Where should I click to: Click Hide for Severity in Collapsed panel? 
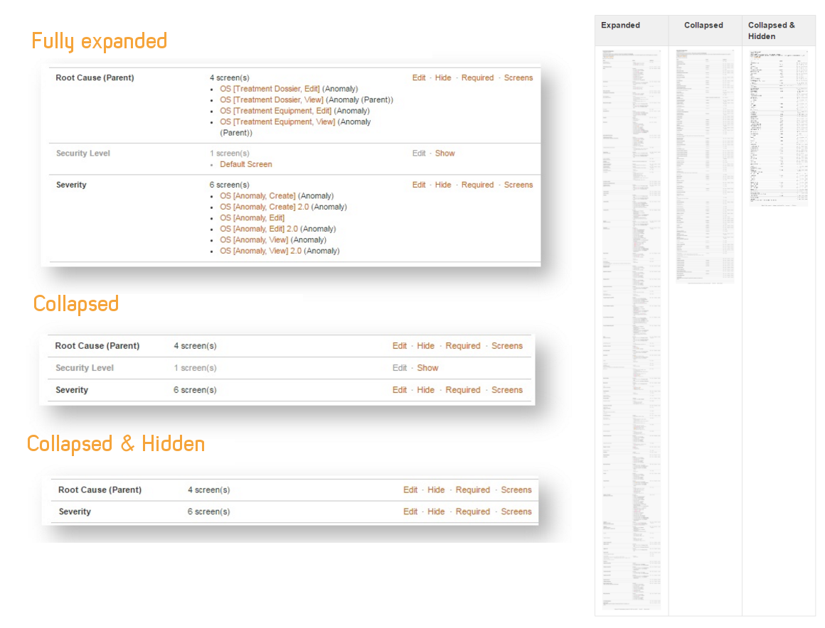click(425, 390)
